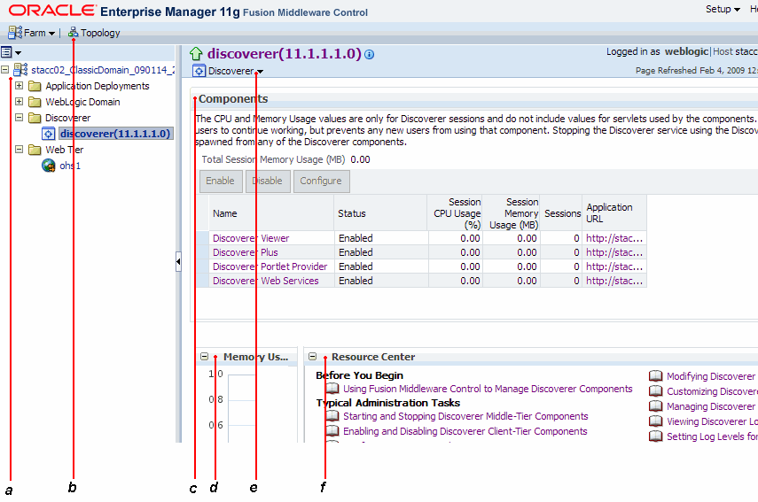This screenshot has width=758, height=502.
Task: Click the Disable button
Action: (x=268, y=181)
